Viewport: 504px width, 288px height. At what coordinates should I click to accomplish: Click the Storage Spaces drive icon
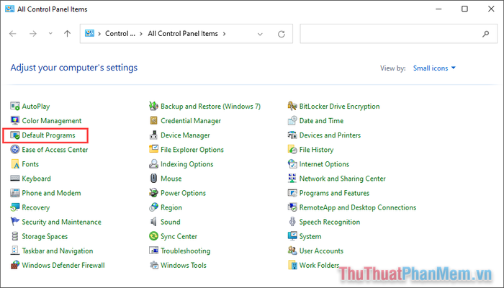[15, 236]
